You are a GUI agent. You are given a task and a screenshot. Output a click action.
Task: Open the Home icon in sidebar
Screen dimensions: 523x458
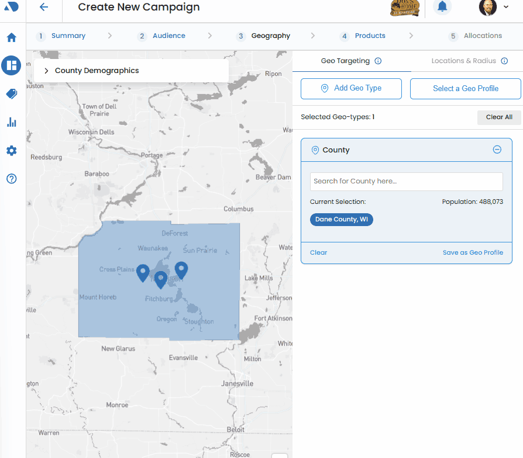[x=12, y=38]
